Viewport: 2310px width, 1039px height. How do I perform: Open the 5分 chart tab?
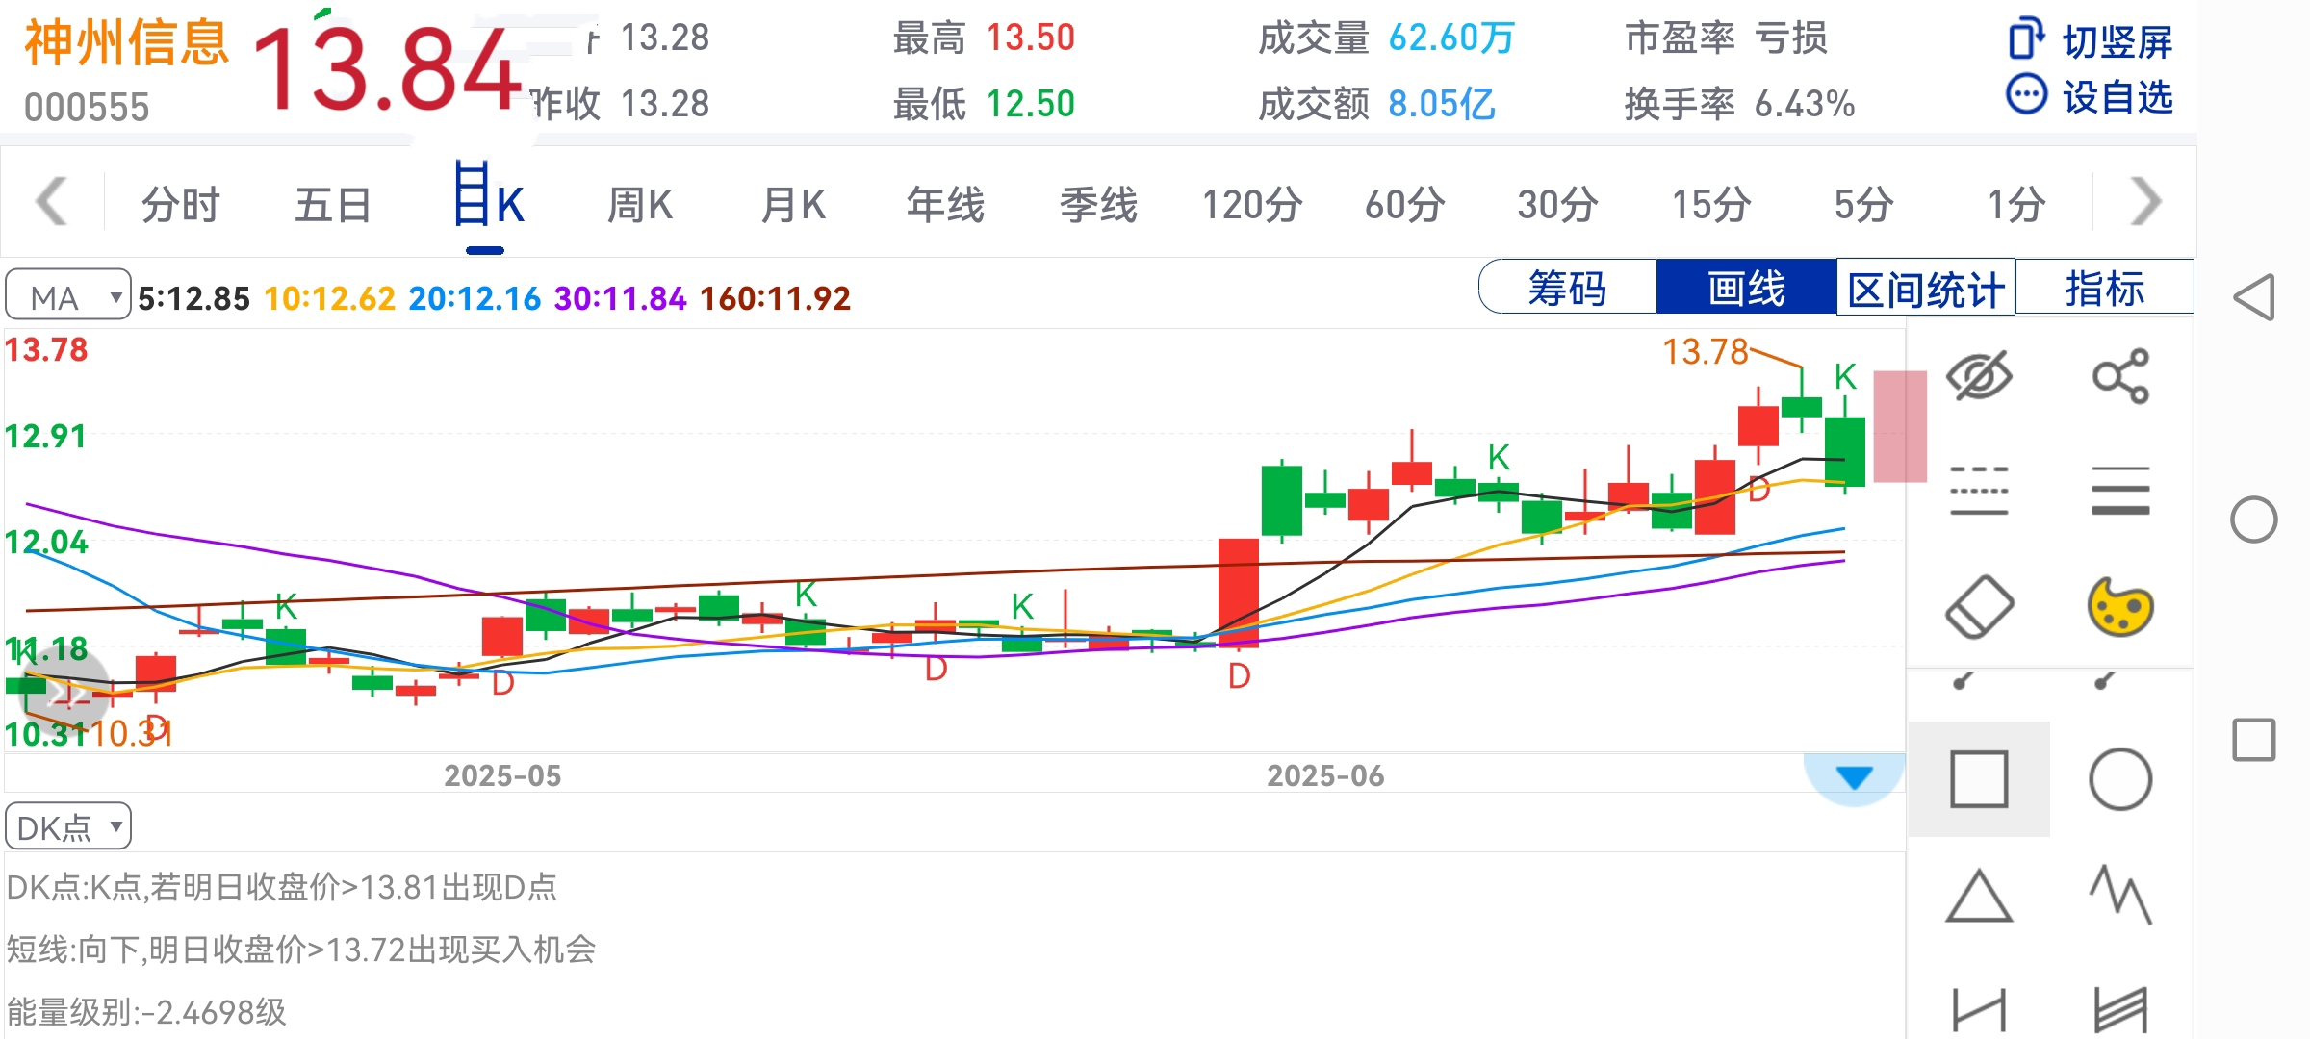coord(1864,205)
